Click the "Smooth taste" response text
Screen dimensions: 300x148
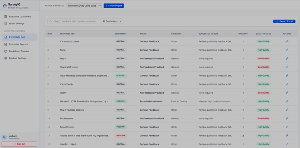coord(67,127)
